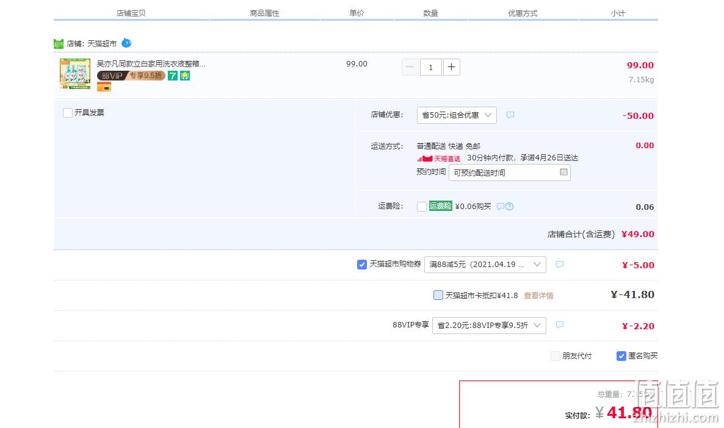Click the 单价 column header
Viewport: 724px width, 428px height.
pyautogui.click(x=357, y=13)
